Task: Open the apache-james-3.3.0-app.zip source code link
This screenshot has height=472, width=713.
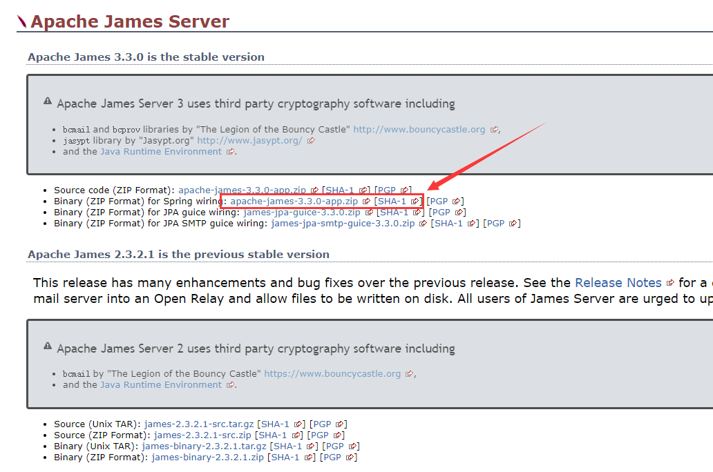Action: pyautogui.click(x=242, y=189)
